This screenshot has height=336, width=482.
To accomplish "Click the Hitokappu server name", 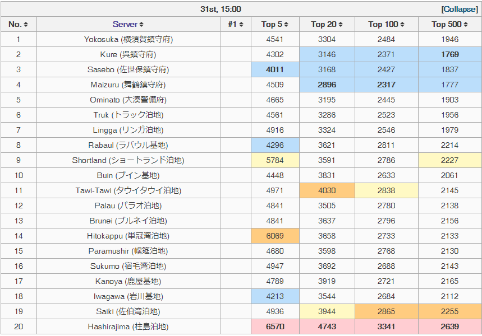I will pyautogui.click(x=128, y=236).
